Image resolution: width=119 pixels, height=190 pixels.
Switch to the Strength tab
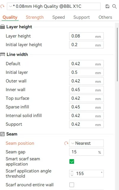[35, 17]
